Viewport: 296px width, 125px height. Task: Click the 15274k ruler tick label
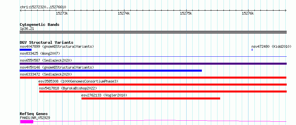point(124,14)
